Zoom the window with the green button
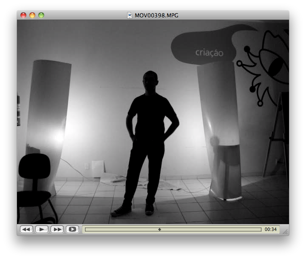This screenshot has height=259, width=306. 41,15
